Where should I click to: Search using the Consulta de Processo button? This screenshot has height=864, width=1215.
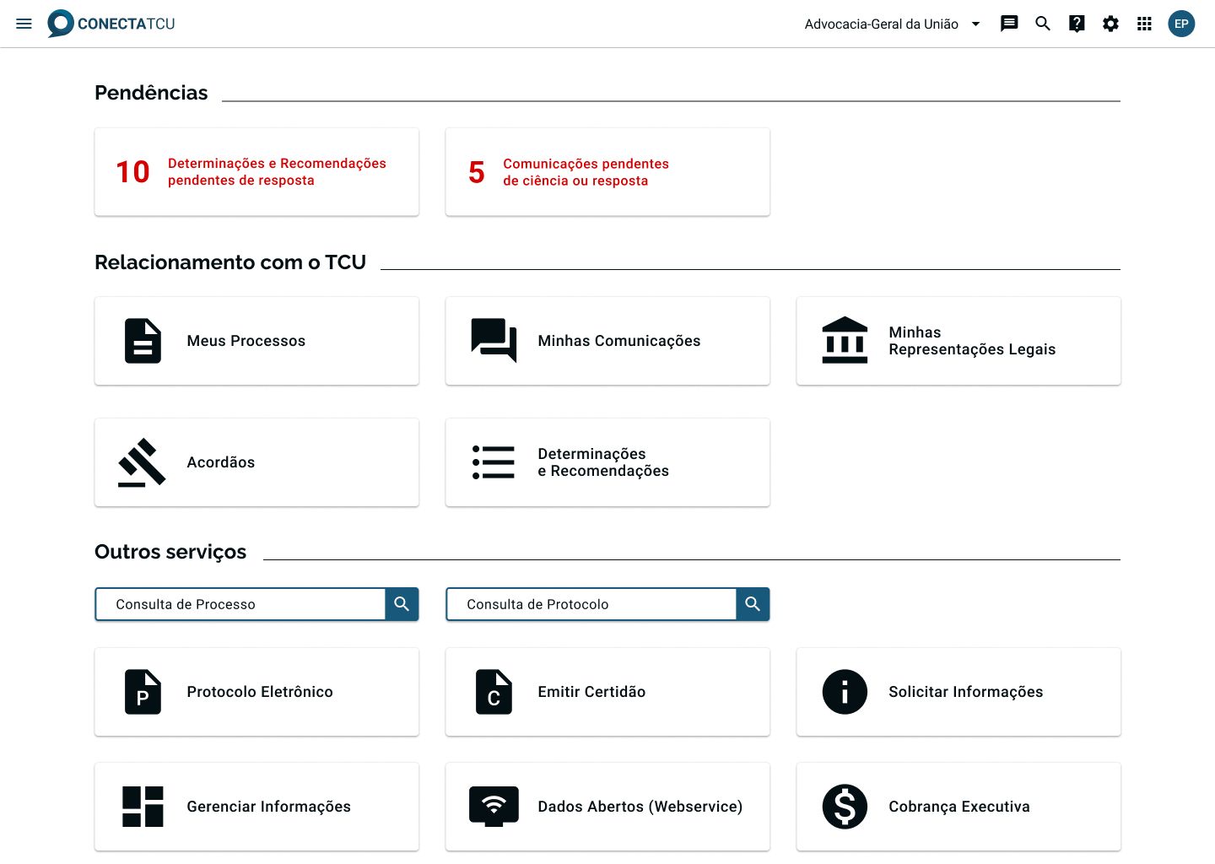(402, 604)
